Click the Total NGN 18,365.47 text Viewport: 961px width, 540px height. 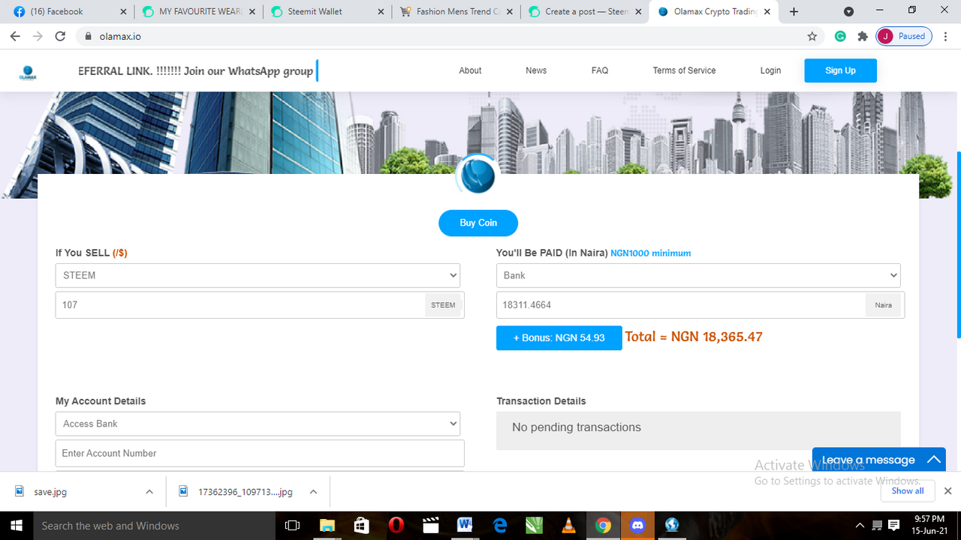pos(694,337)
